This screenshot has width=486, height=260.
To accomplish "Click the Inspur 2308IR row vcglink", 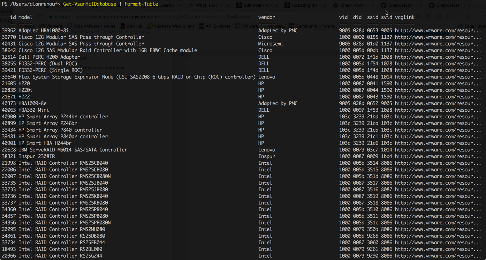I will [x=438, y=156].
